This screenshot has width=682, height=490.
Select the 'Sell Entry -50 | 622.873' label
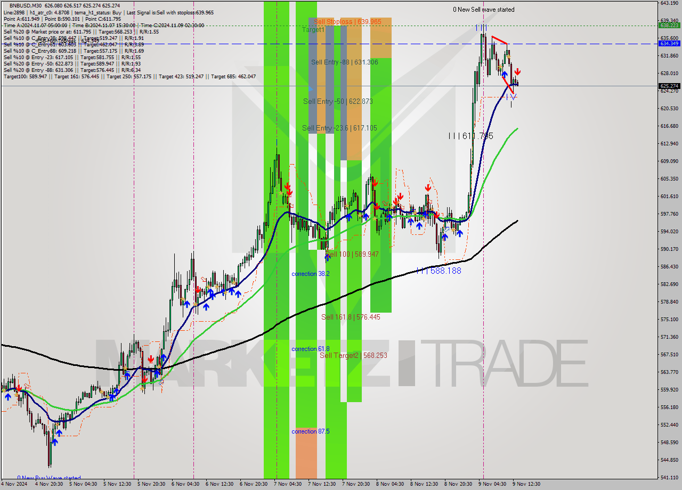(x=338, y=102)
